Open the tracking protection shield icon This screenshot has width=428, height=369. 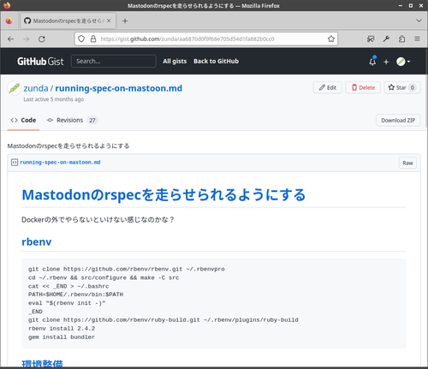click(81, 39)
